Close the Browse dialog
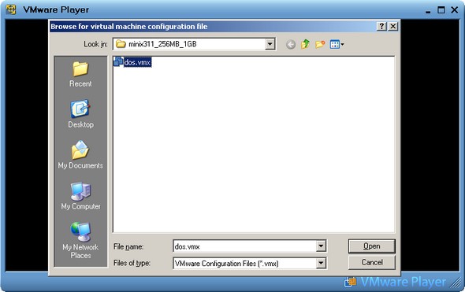This screenshot has width=465, height=292. 393,26
